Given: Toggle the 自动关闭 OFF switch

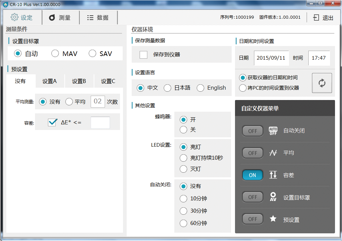Looking at the screenshot, I should 253,131.
